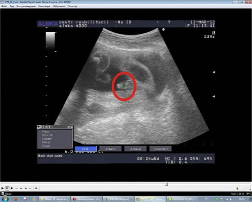252x202 pixels.
Task: Click the RU language indicator in the tray
Action: click(207, 199)
